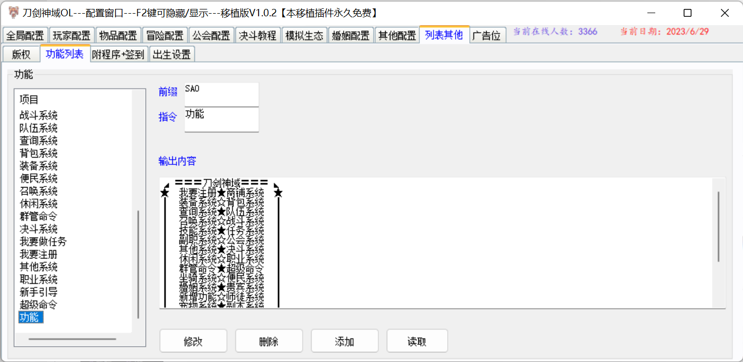Click the item list vertical scrollbar thumb

pos(139,264)
